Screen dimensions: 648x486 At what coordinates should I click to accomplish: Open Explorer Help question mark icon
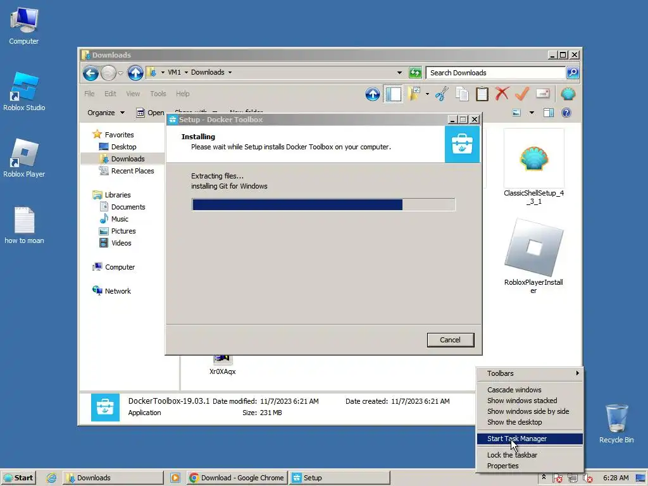coord(566,113)
